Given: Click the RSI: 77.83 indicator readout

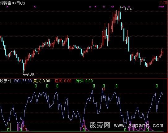Looking at the screenshot, I should 23,81.
